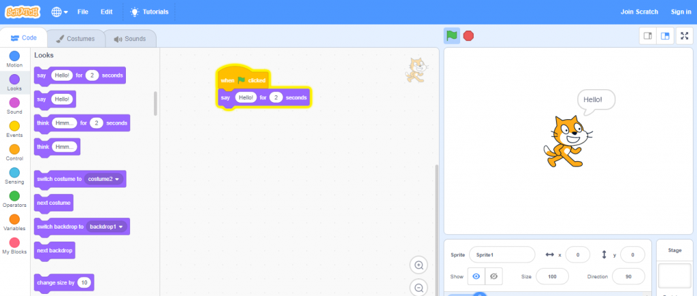This screenshot has height=296, width=697.
Task: Click the 2 seconds field in think block
Action: [97, 122]
